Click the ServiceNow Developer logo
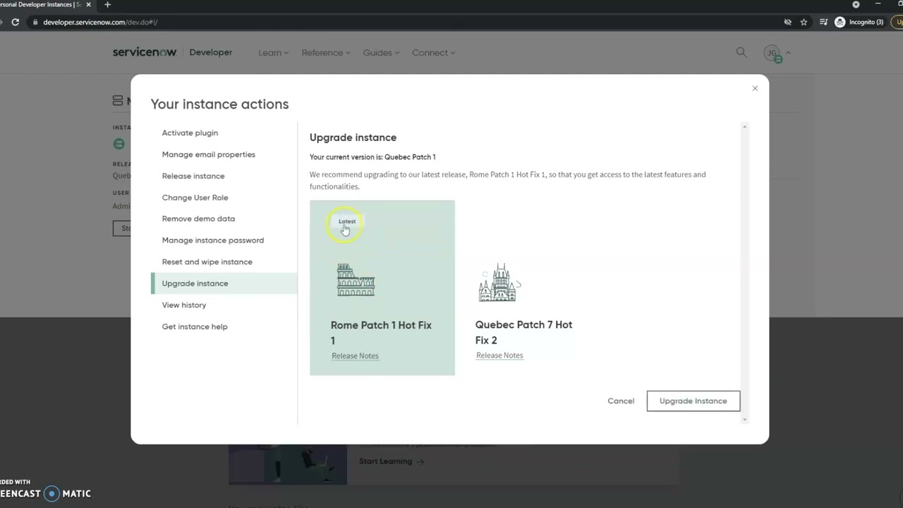Screen dimensions: 903x508 (x=172, y=52)
